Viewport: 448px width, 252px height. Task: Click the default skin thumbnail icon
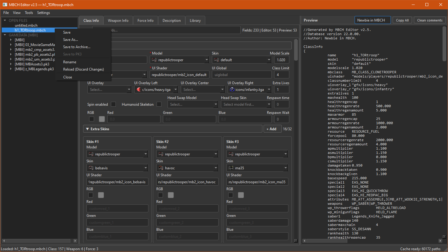pos(216,60)
